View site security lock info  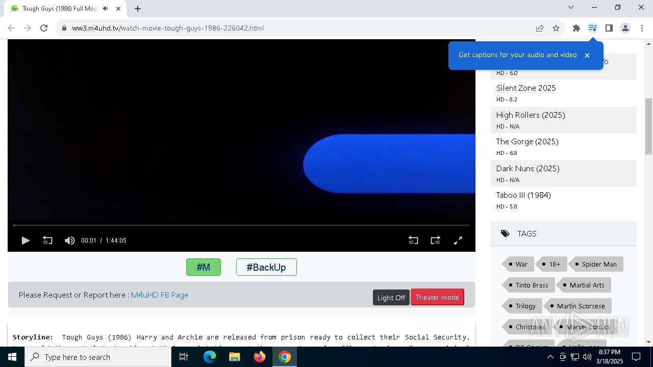tap(64, 28)
